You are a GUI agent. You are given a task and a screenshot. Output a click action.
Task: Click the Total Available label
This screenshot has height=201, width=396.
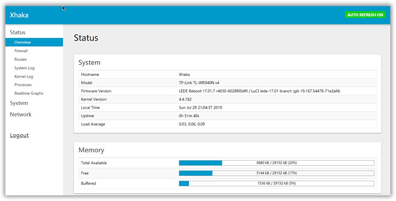94,163
